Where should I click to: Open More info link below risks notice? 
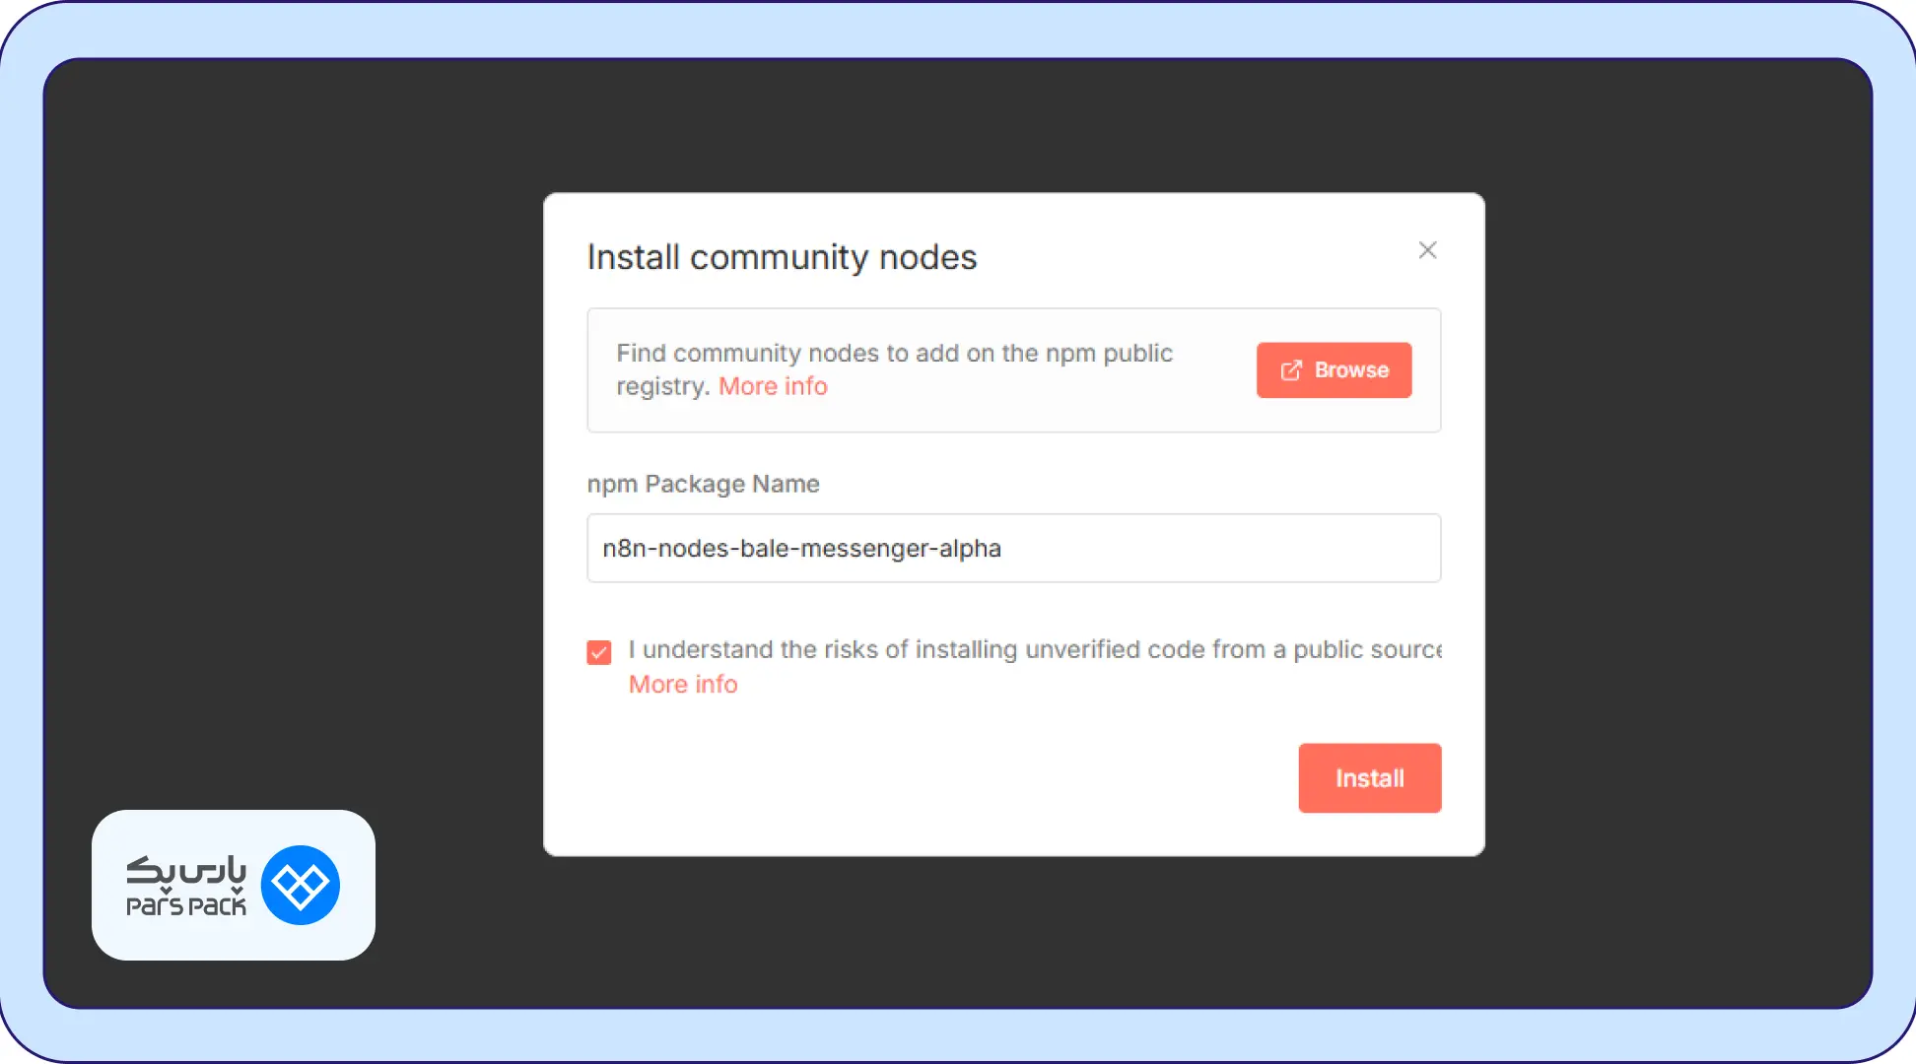(x=683, y=684)
